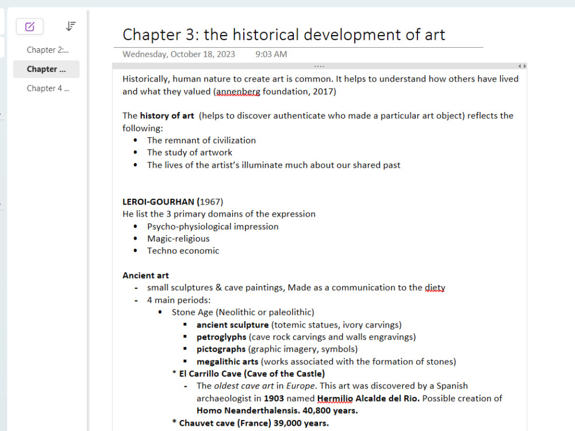
Task: Click the bullet The study of artwork
Action: point(190,152)
